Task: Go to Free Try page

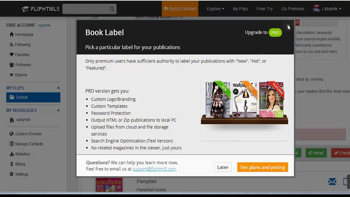Action: point(265,9)
